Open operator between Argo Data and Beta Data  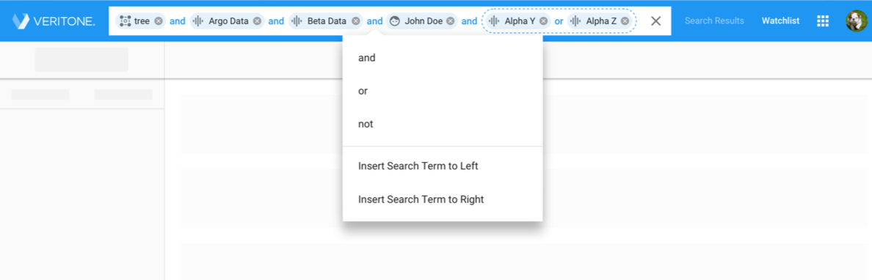pos(276,21)
